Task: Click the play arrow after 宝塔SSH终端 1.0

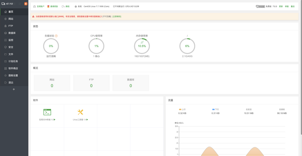Action: (55, 120)
